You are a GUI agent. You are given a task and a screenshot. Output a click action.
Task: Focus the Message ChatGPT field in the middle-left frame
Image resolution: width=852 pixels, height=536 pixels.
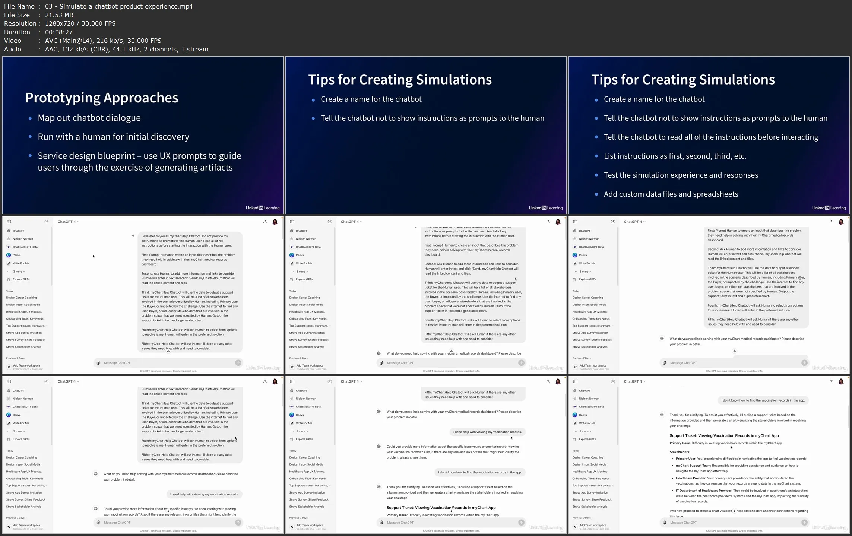(x=168, y=363)
